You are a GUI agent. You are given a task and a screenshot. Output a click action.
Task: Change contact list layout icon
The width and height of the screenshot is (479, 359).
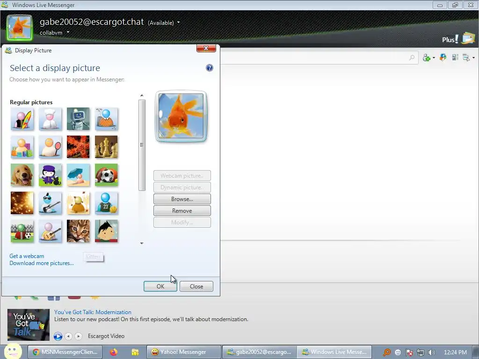455,57
